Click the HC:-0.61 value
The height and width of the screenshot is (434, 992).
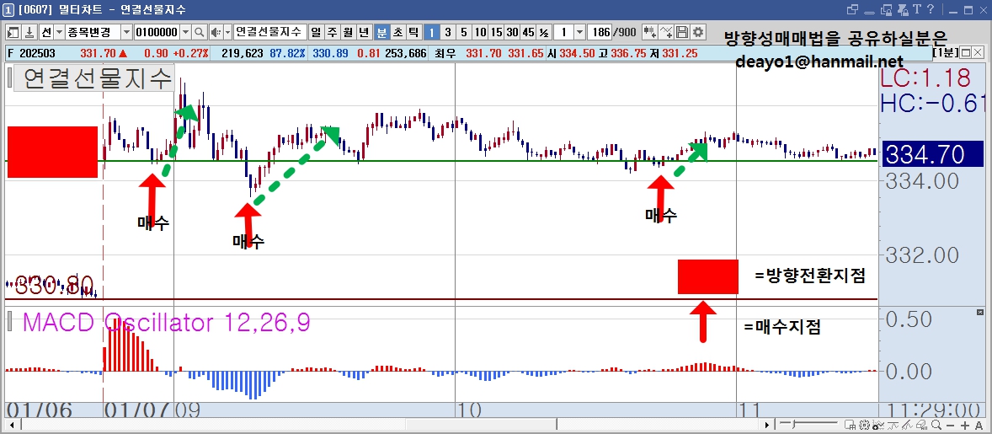(x=933, y=104)
